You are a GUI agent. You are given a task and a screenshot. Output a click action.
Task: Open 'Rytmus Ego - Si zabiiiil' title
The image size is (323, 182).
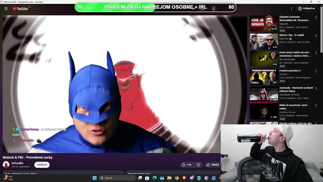pos(291,35)
